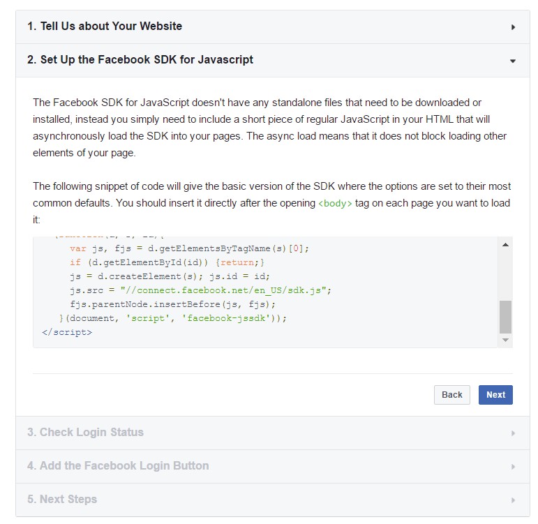Click the 'js = d.createElement(s); js.id = id;' line
538x524 pixels.
click(170, 276)
